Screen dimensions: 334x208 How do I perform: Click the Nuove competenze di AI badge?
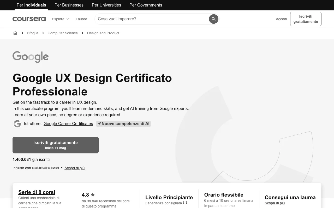123,124
